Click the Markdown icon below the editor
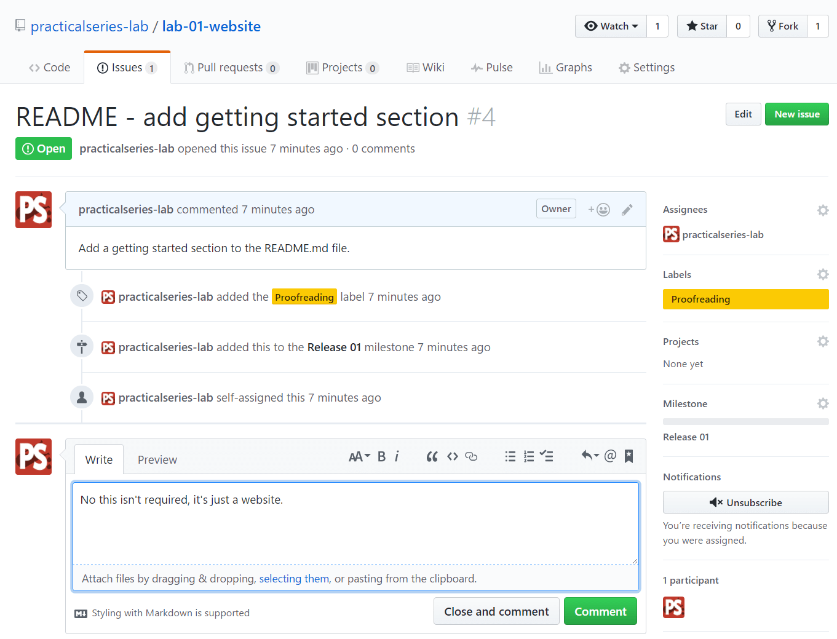Screen dimensions: 837x639 (x=81, y=614)
